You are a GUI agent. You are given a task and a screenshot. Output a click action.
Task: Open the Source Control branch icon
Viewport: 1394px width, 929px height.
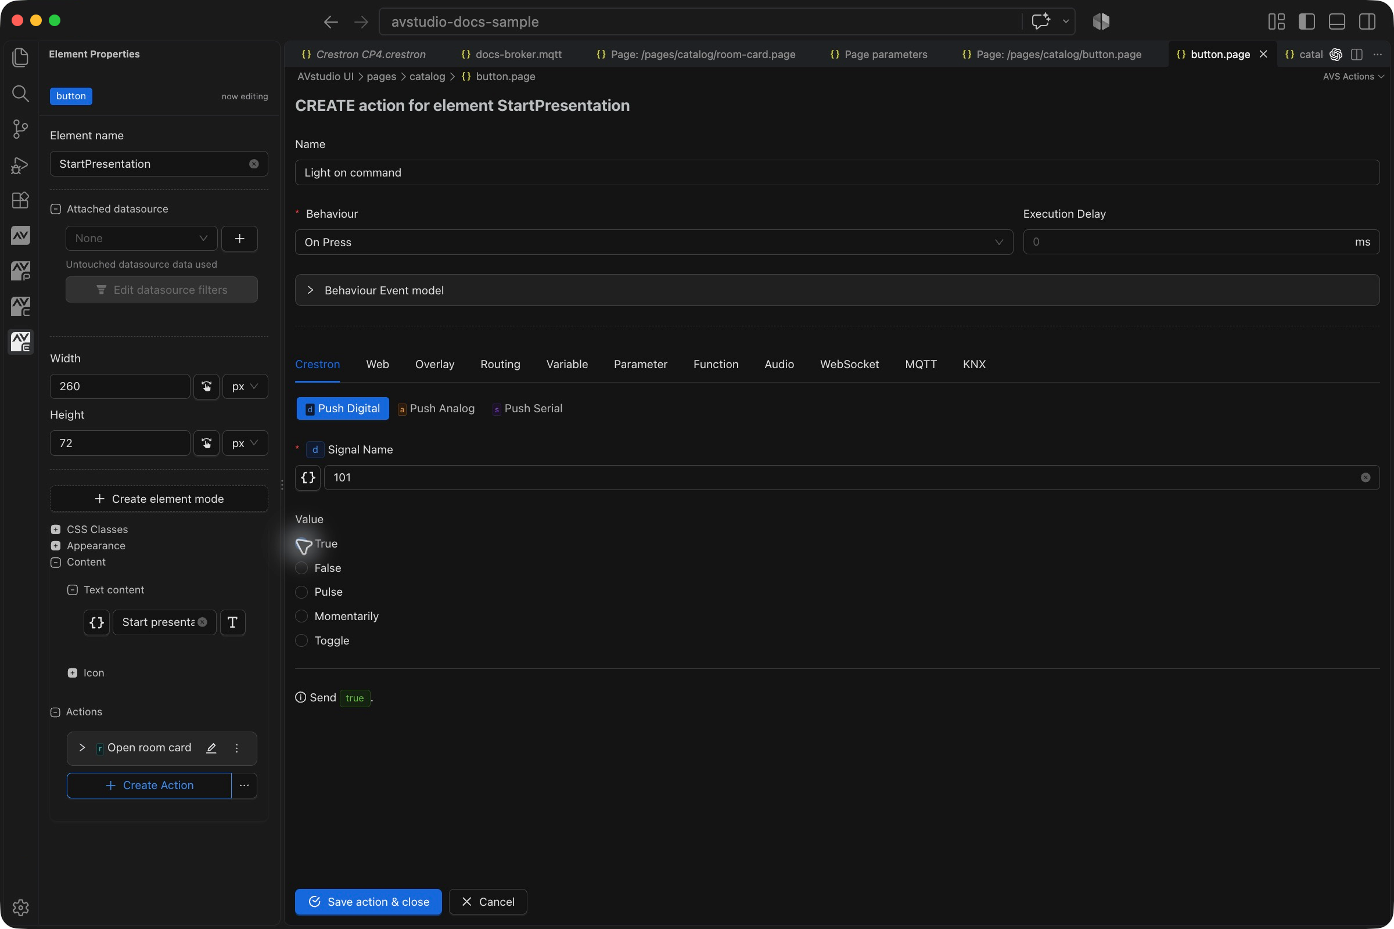20,128
